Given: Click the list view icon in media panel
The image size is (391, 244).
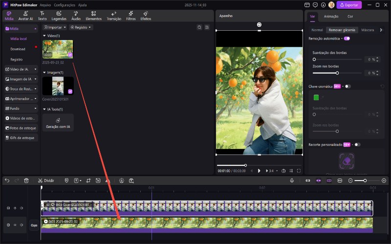Looking at the screenshot, I should 207,27.
